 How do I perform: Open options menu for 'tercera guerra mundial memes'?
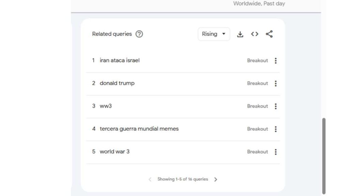(x=276, y=129)
